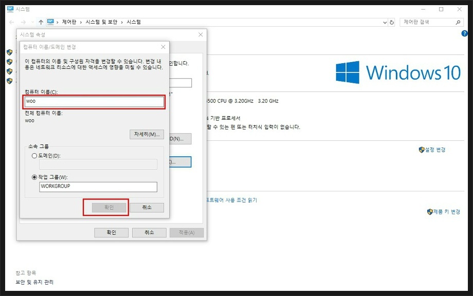This screenshot has height=296, width=473.
Task: Click the Up arrow navigation icon
Action: tap(41, 22)
